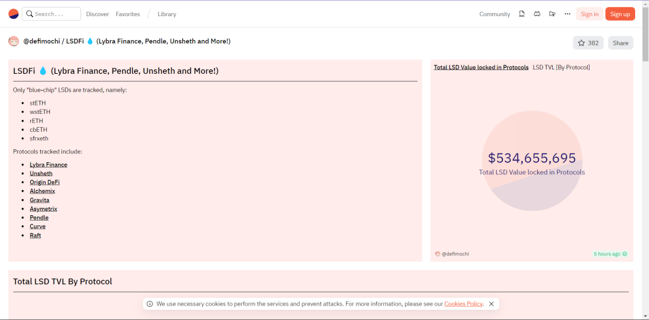Click the page vertical scrollbar thumb
Image resolution: width=649 pixels, height=320 pixels.
coord(645,34)
